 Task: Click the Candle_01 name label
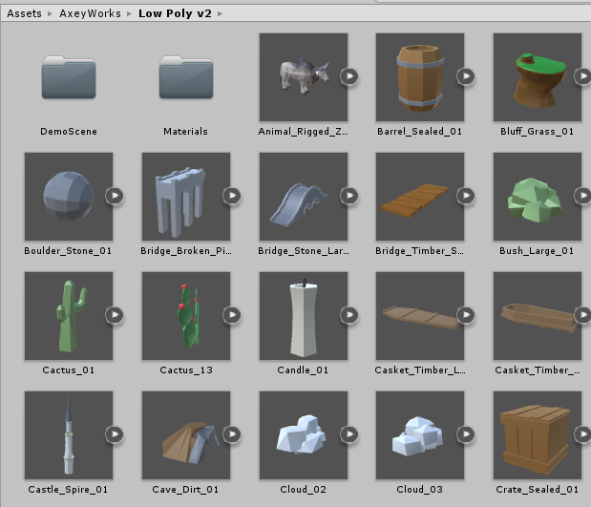pyautogui.click(x=303, y=370)
